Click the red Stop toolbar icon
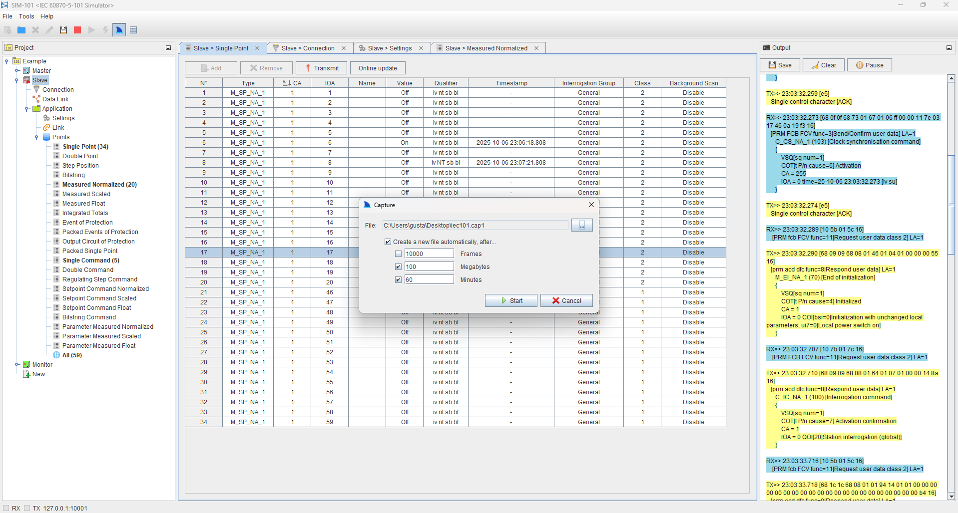 point(77,30)
